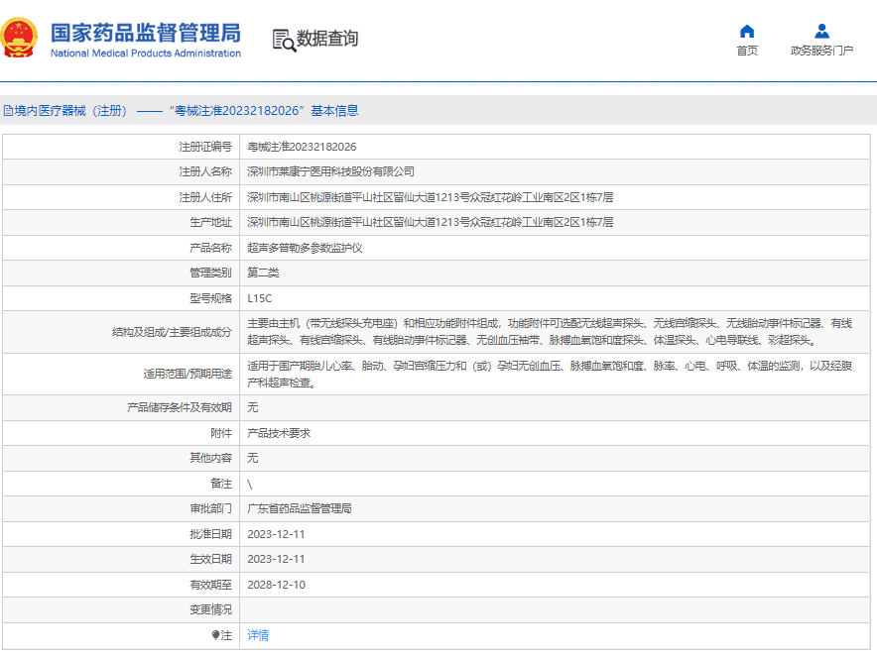Select product name 超声多普勒多参数监护仪

[305, 248]
